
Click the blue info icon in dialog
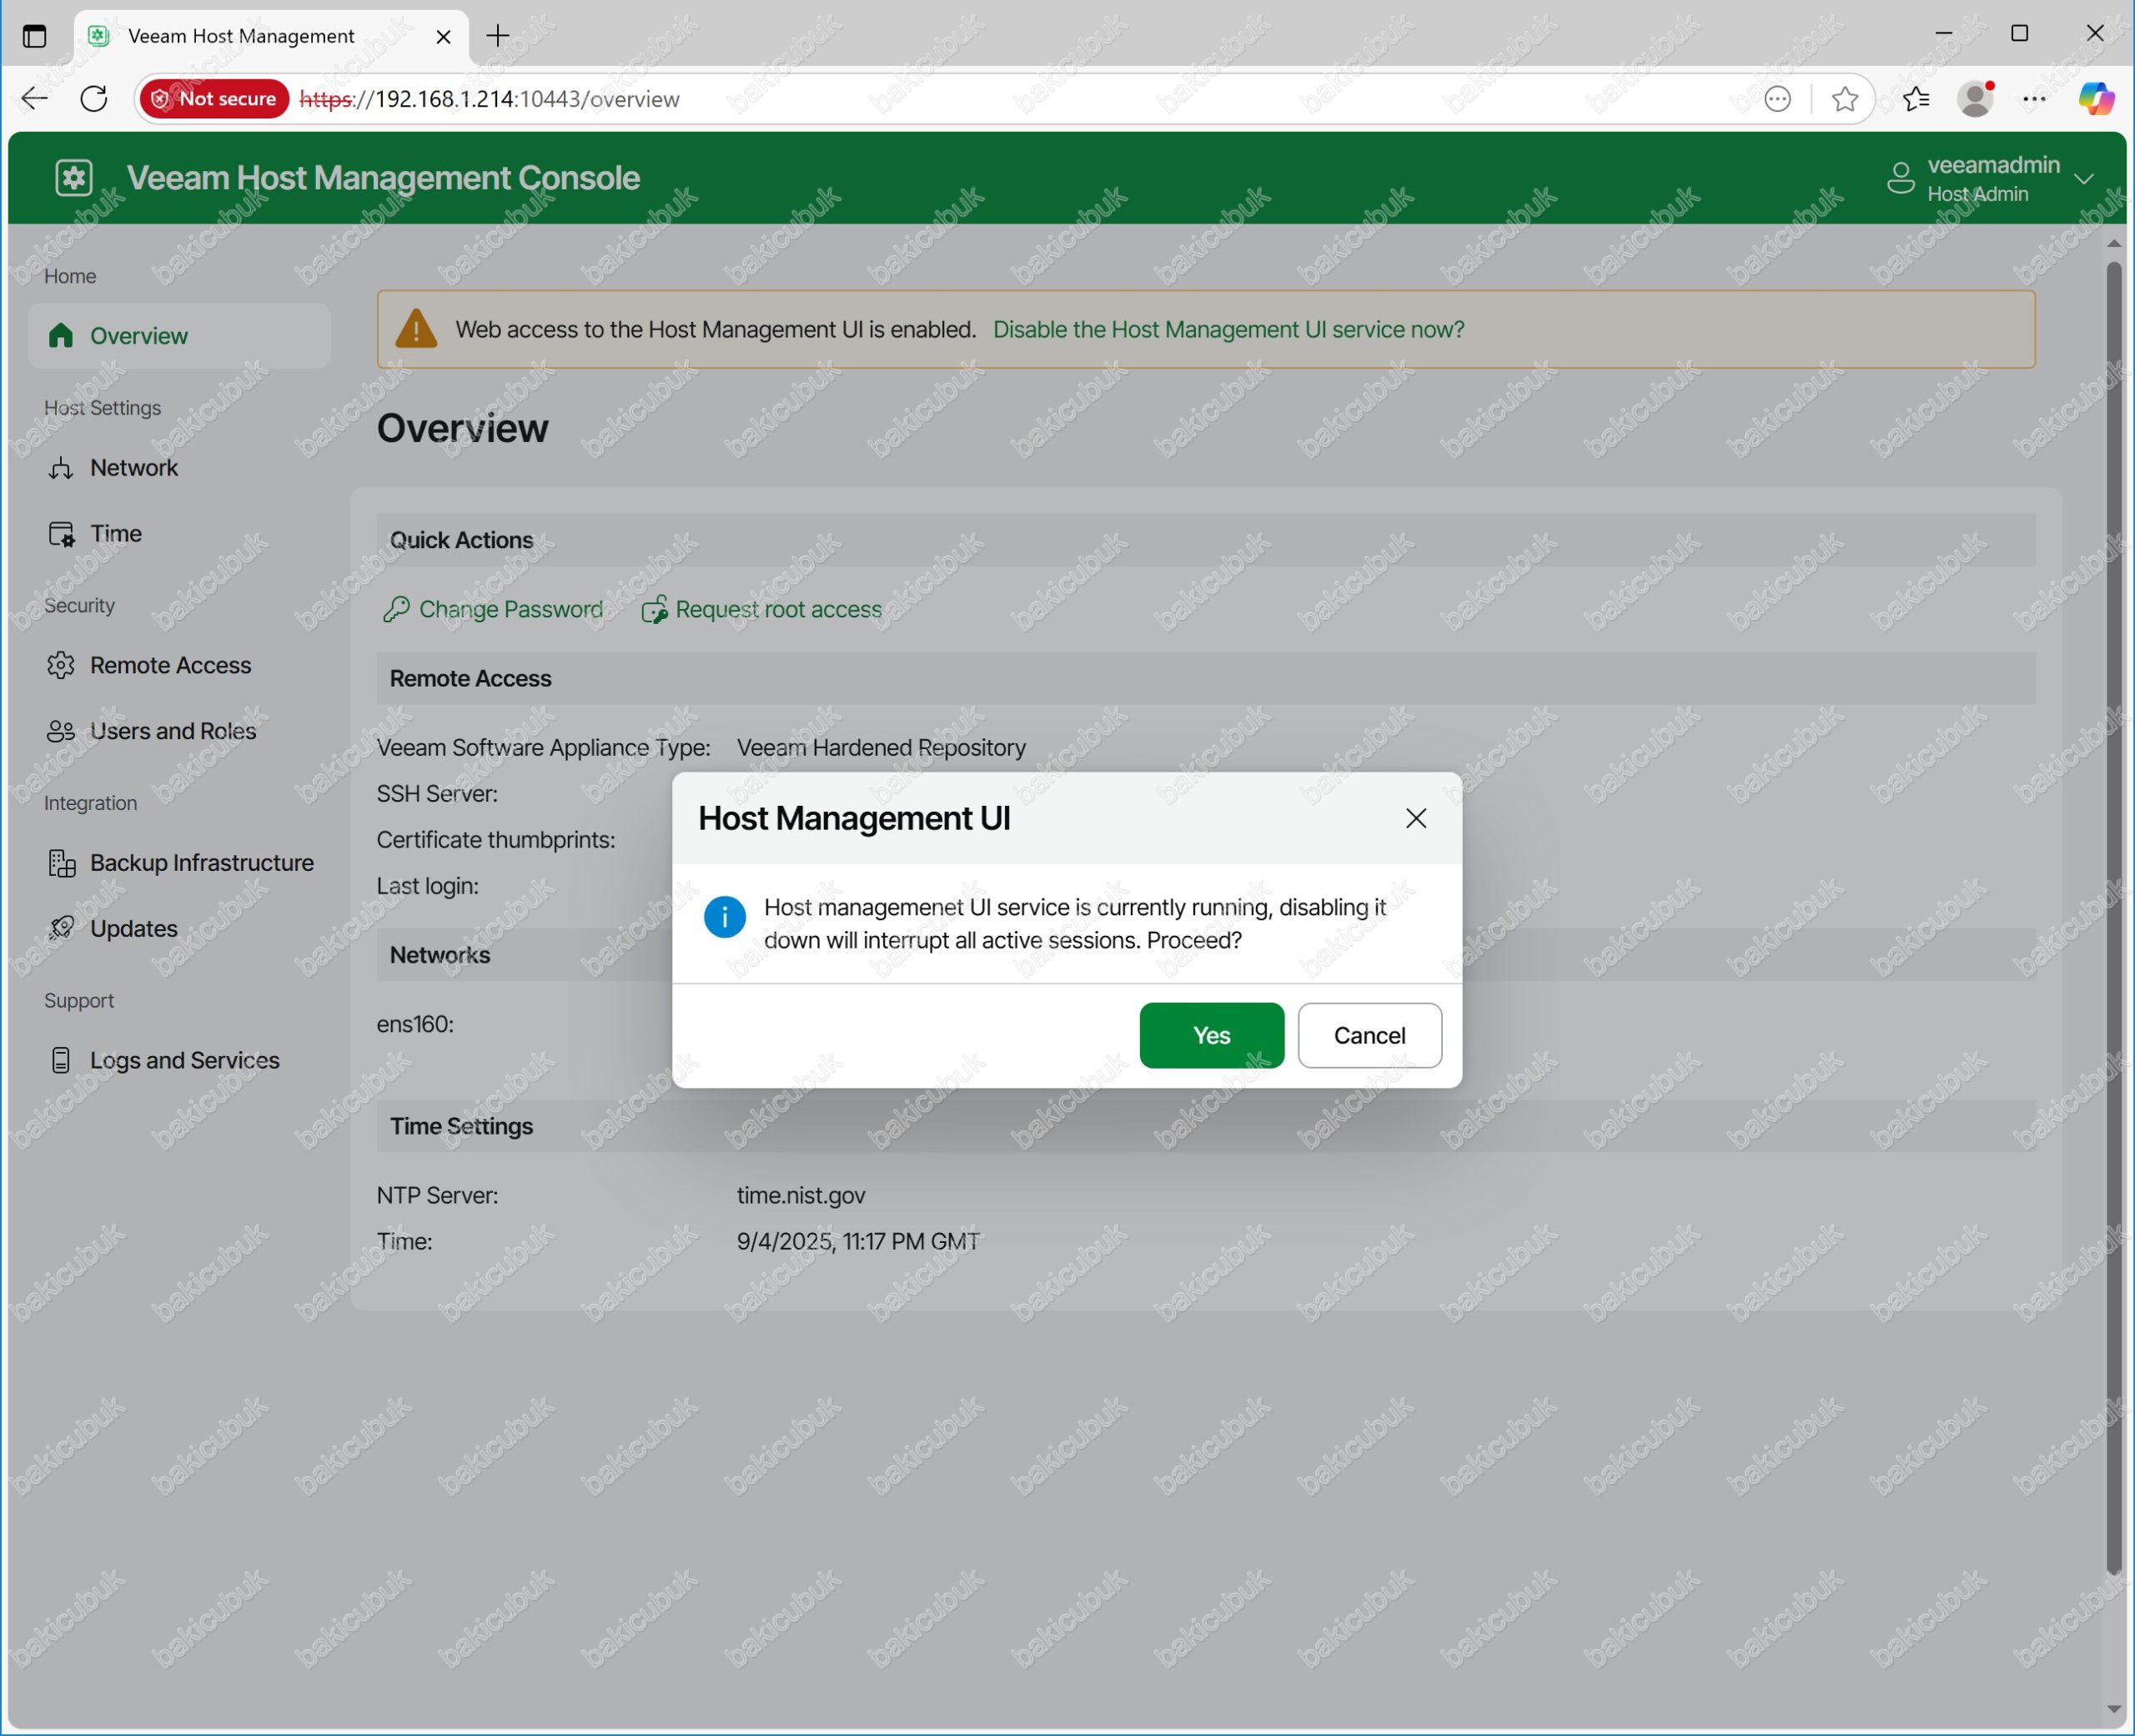tap(725, 917)
